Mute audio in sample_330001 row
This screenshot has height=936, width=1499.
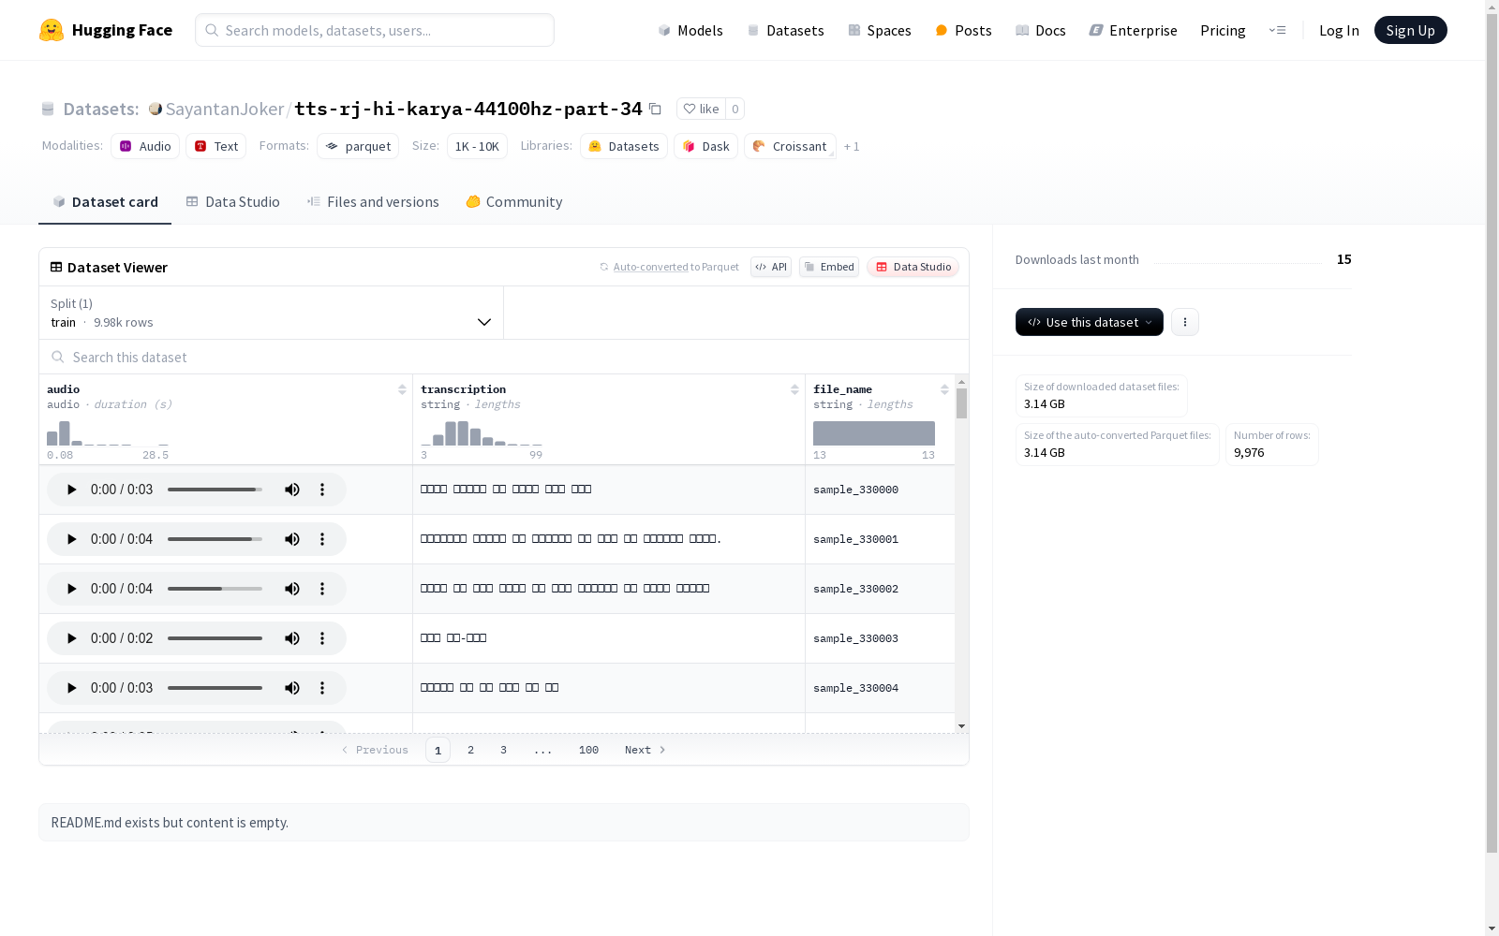click(292, 539)
